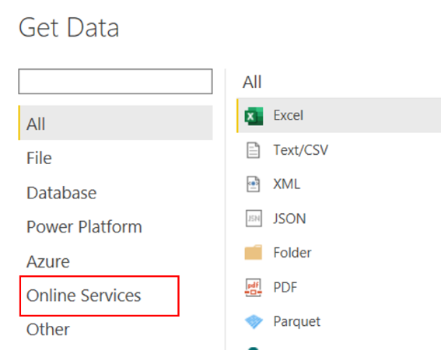Focus the connector search box
The width and height of the screenshot is (441, 350).
(115, 82)
